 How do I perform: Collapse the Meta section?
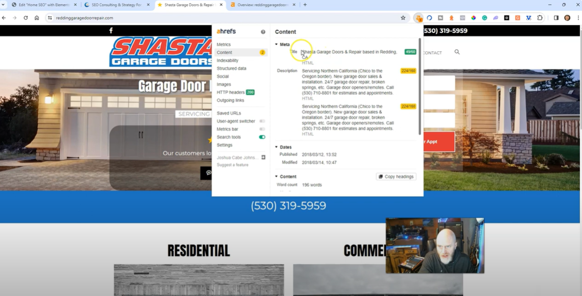276,44
